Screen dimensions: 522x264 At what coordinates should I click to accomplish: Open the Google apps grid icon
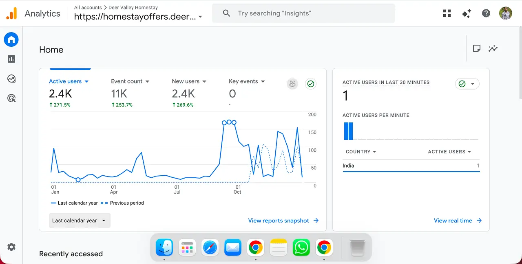[447, 13]
